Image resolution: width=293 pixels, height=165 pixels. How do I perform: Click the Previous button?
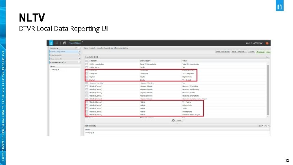[260, 52]
